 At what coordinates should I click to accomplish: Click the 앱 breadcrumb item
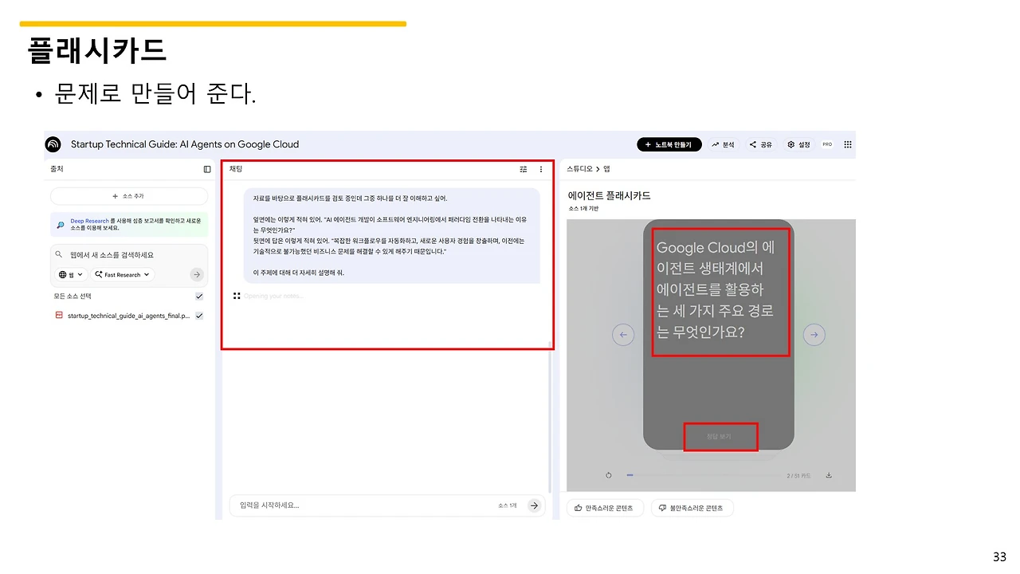click(x=606, y=169)
